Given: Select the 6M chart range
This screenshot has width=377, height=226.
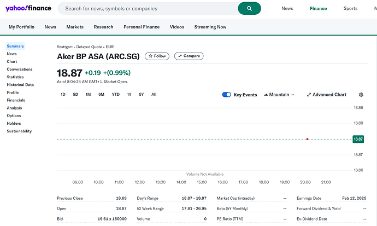Looking at the screenshot, I should click(x=101, y=94).
